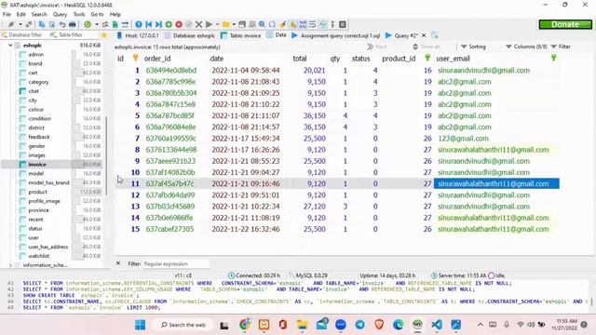
Task: Click the Next rows button
Action: [377, 47]
